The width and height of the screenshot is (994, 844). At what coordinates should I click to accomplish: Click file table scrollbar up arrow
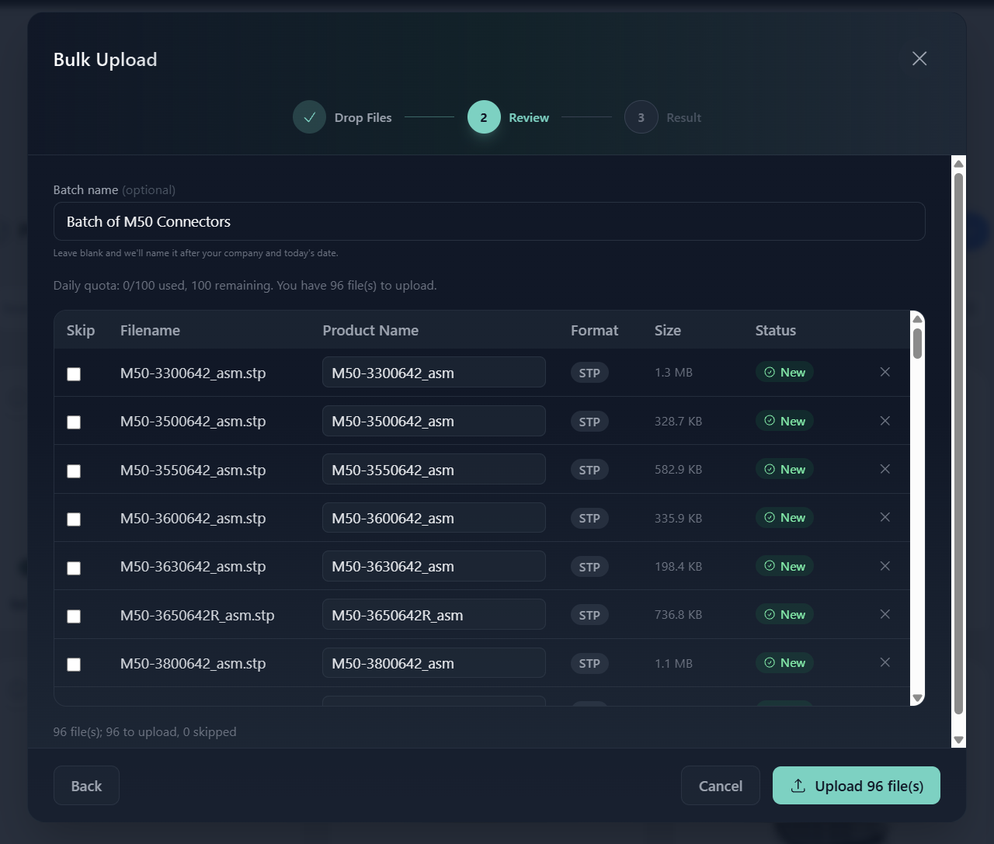pos(917,318)
